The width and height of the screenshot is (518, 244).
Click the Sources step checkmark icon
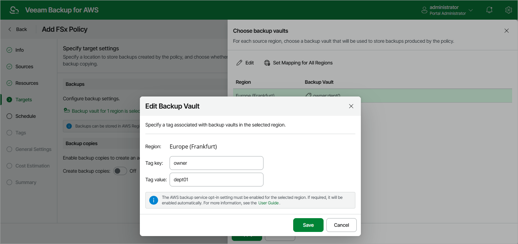point(9,67)
